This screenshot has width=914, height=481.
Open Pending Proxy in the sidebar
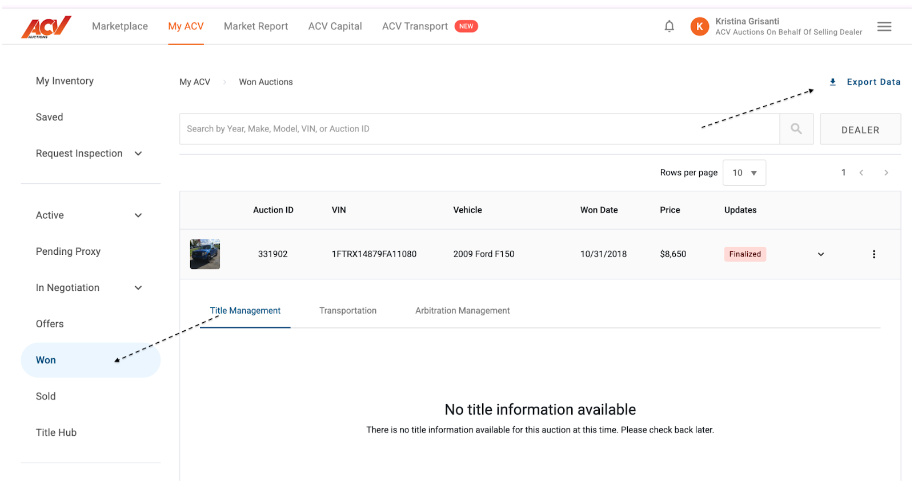68,251
